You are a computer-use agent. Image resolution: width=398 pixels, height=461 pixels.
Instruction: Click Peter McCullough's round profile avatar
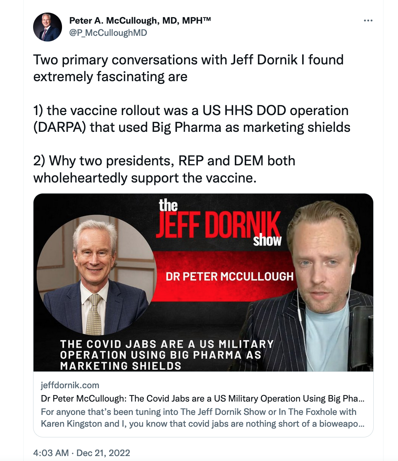pos(48,27)
